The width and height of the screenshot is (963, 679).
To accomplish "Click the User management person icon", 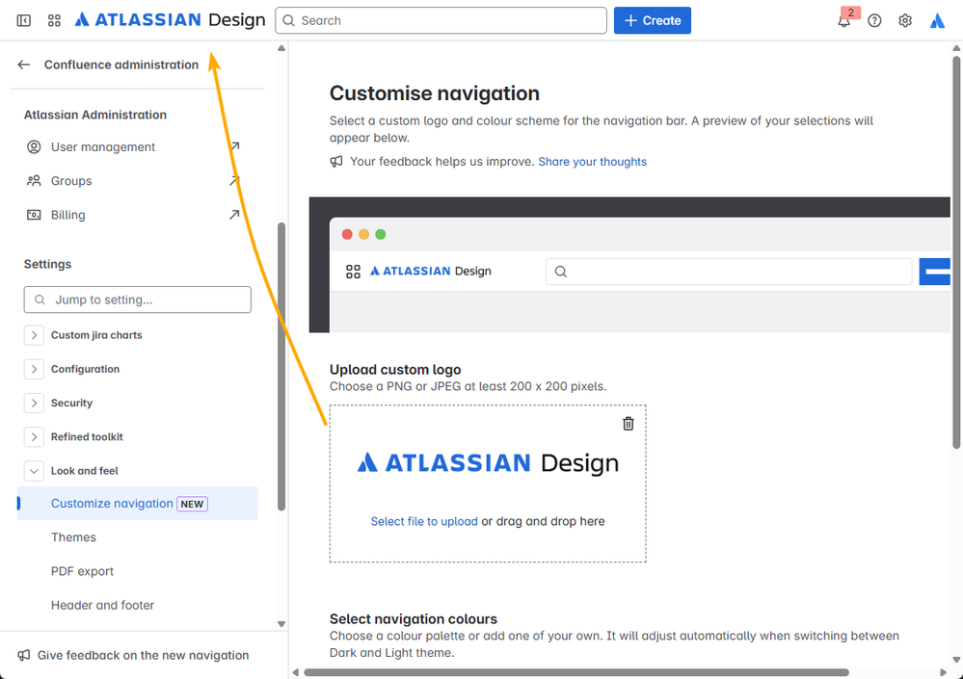I will pos(34,147).
